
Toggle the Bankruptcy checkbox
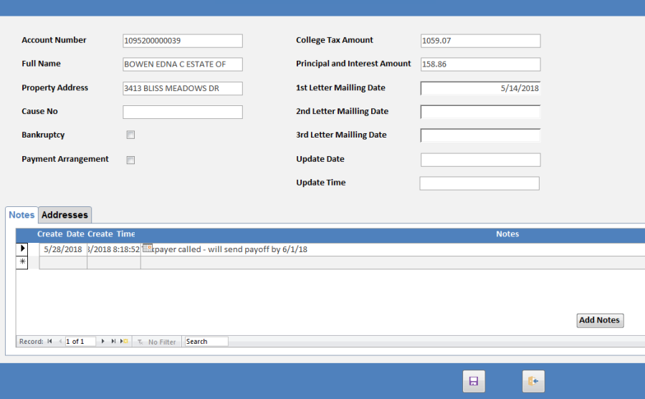tap(130, 135)
